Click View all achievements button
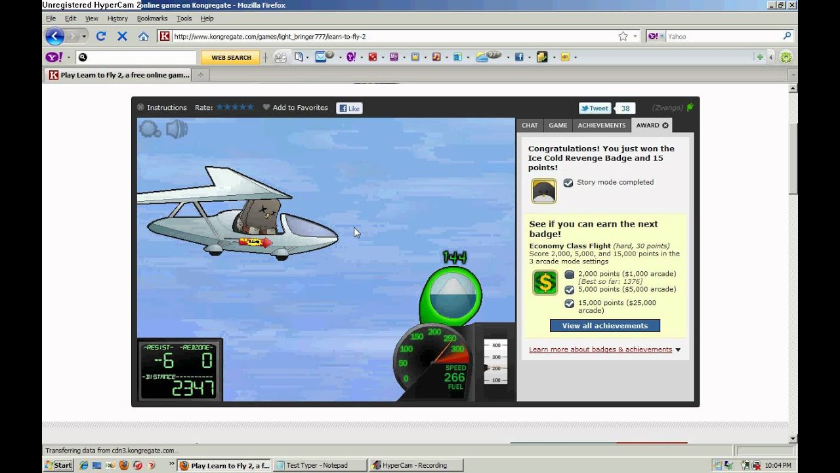 pyautogui.click(x=604, y=326)
